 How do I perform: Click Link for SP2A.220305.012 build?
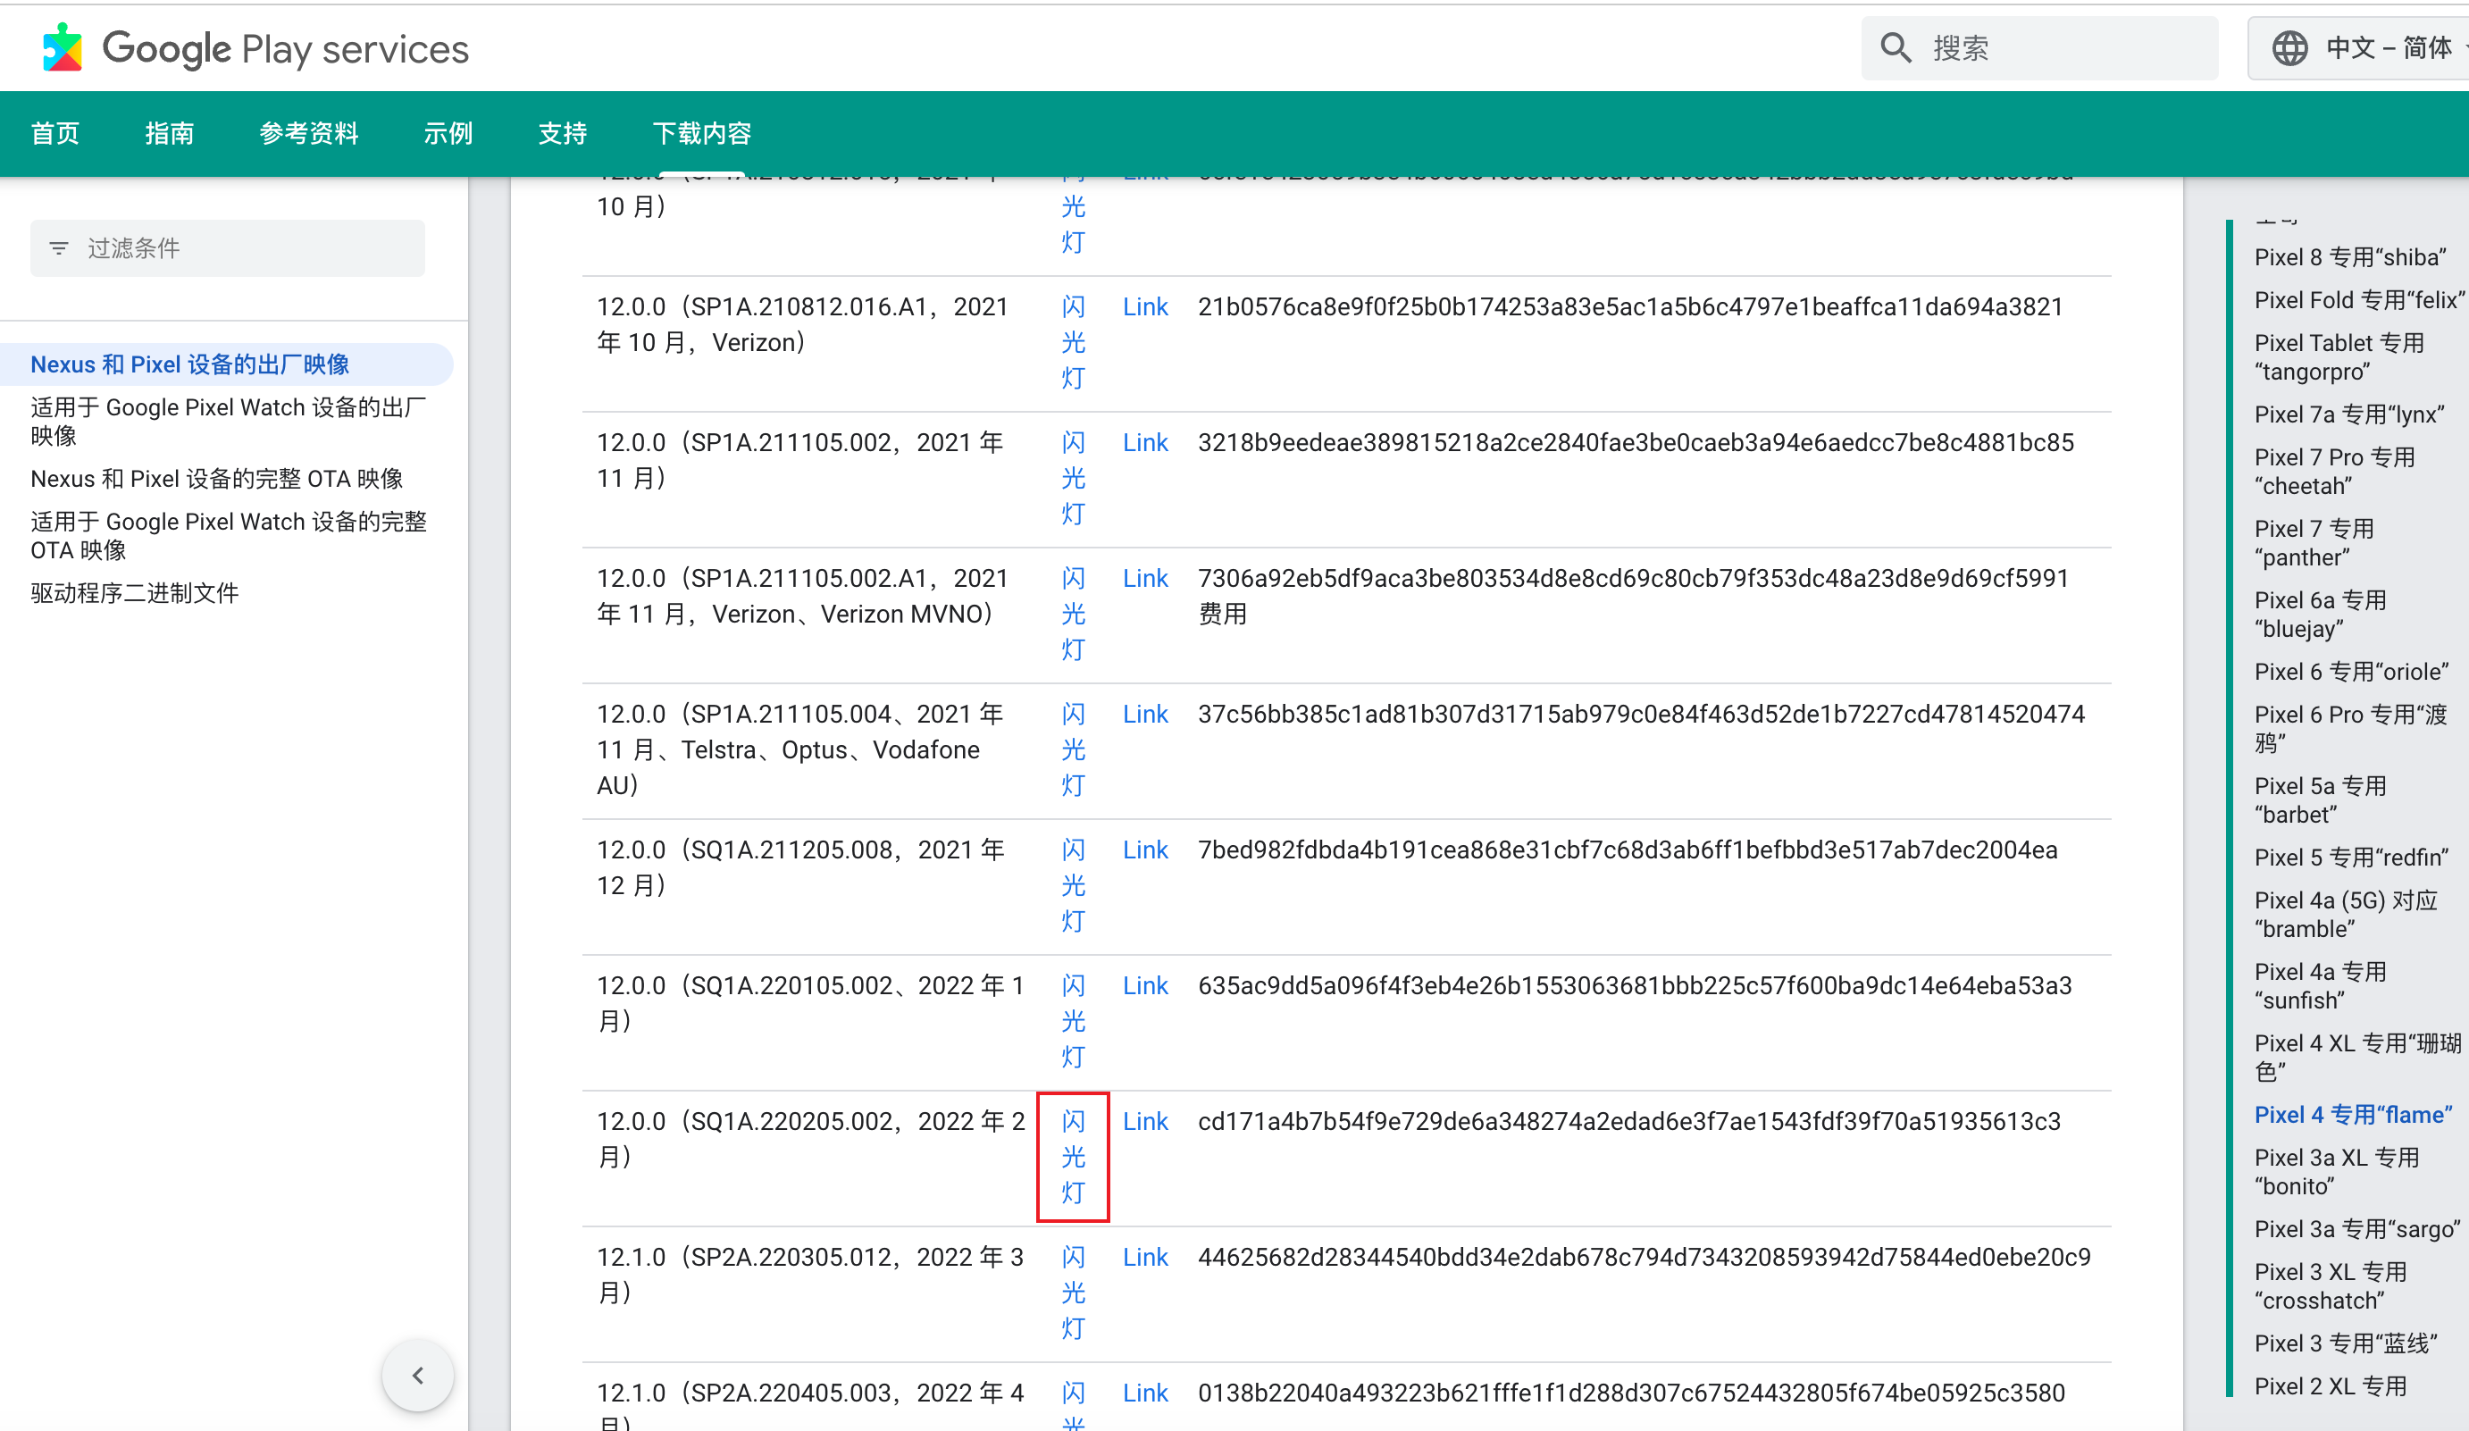click(1144, 1257)
